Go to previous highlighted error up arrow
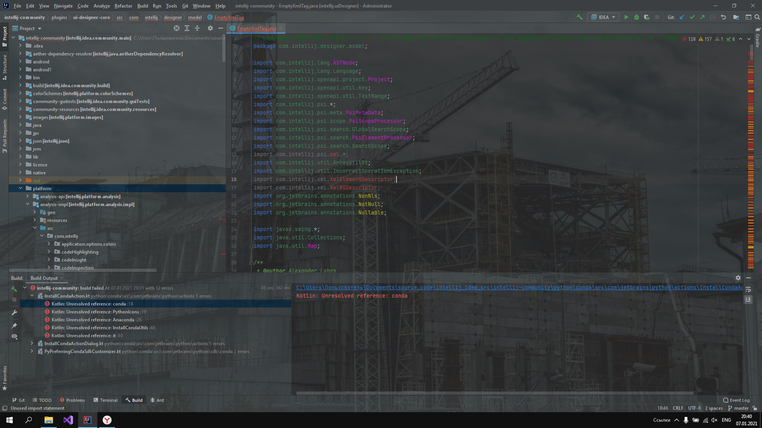The width and height of the screenshot is (762, 428). tap(741, 39)
